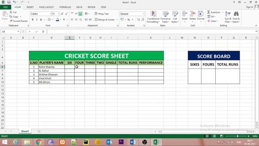Open Format as Table
Screen dimensions: 259x146
[x=166, y=17]
